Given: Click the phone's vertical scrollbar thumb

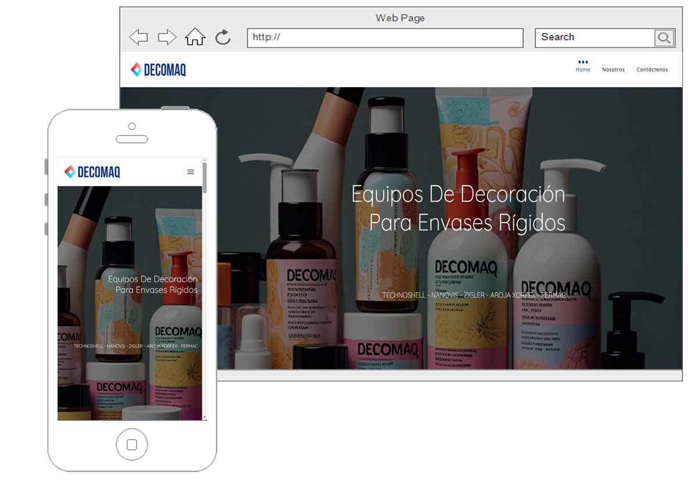Looking at the screenshot, I should [x=205, y=177].
